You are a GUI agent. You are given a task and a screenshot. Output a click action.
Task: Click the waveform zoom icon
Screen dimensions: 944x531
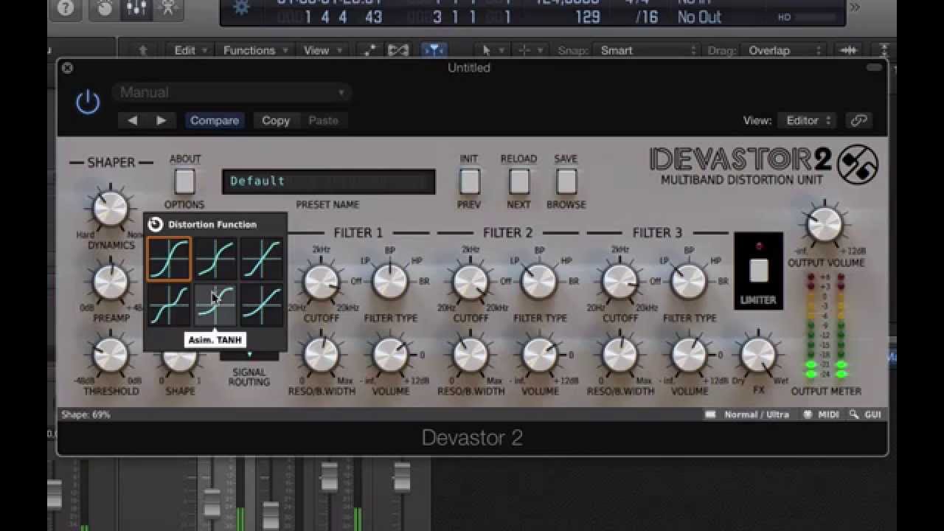pyautogui.click(x=847, y=50)
